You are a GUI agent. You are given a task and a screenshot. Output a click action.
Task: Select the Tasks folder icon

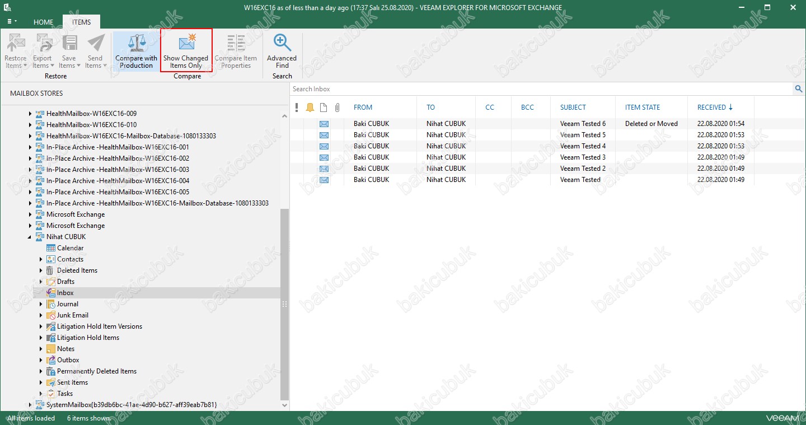(x=51, y=394)
